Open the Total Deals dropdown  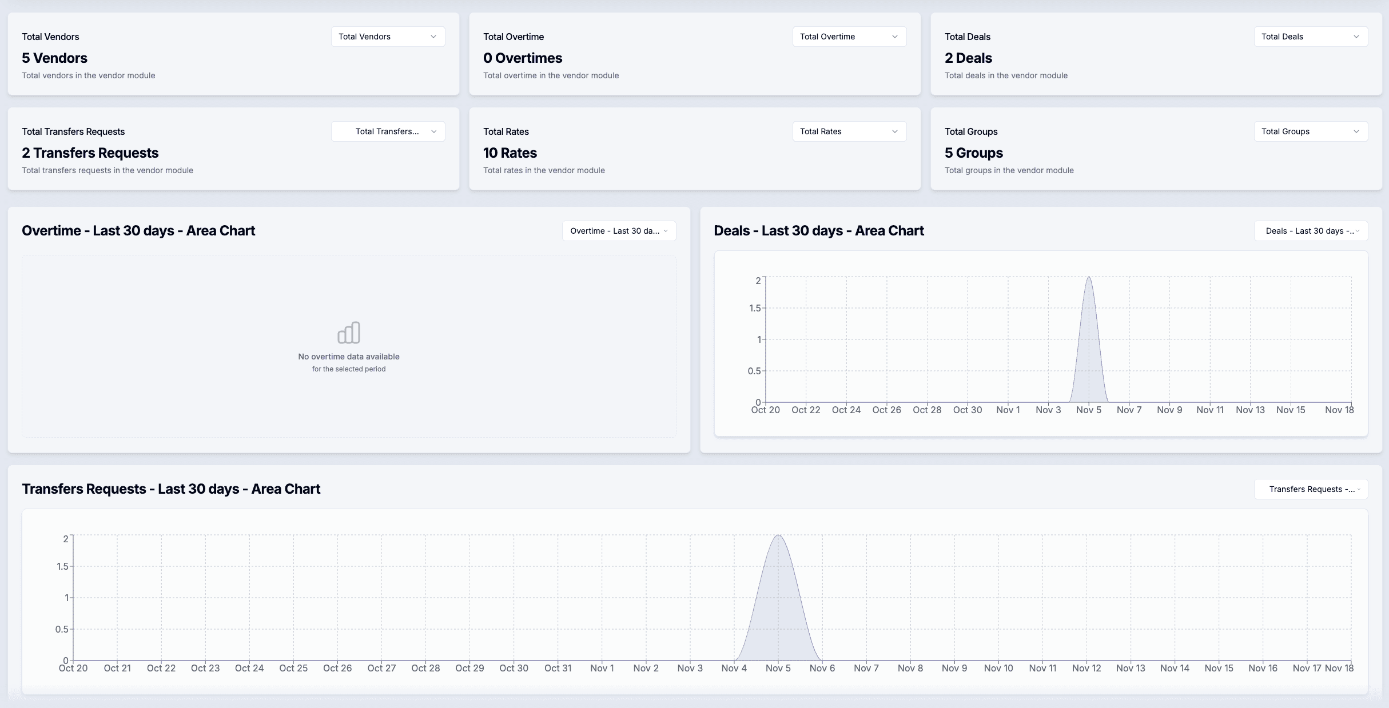pos(1310,36)
